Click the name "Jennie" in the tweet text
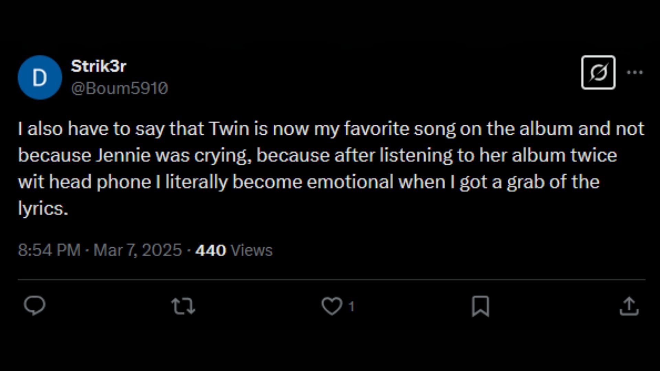Screen dimensions: 660x371 [x=123, y=155]
